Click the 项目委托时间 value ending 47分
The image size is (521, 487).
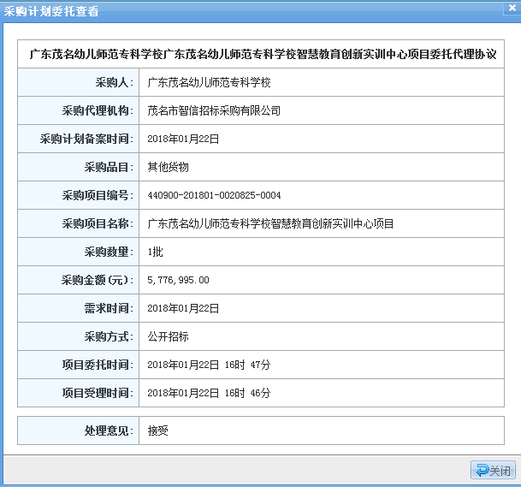(x=209, y=365)
